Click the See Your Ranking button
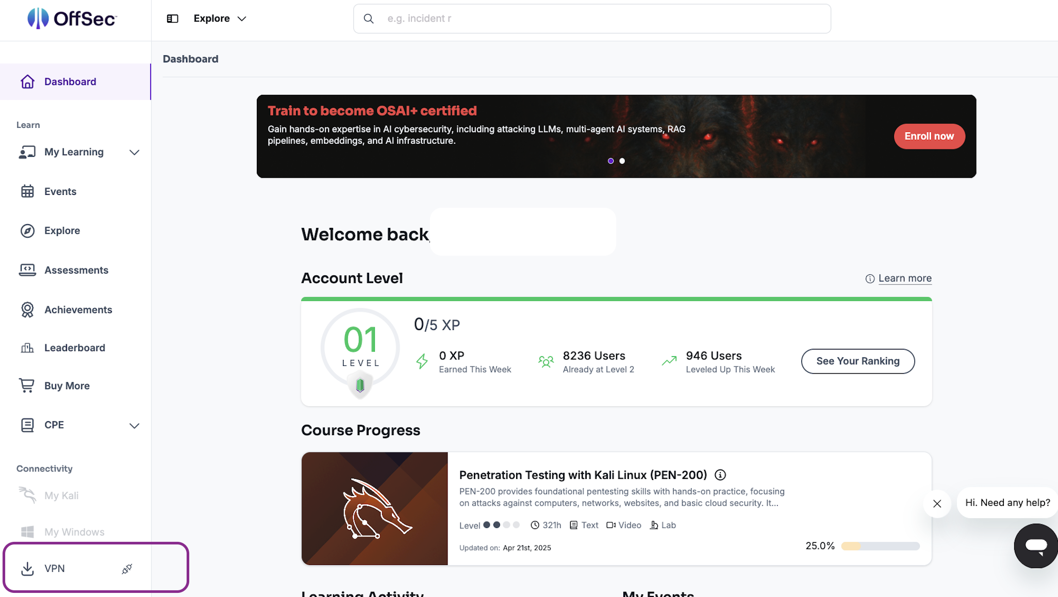The width and height of the screenshot is (1058, 597). pyautogui.click(x=858, y=361)
